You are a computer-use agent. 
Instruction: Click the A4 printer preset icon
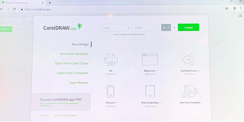point(111,60)
